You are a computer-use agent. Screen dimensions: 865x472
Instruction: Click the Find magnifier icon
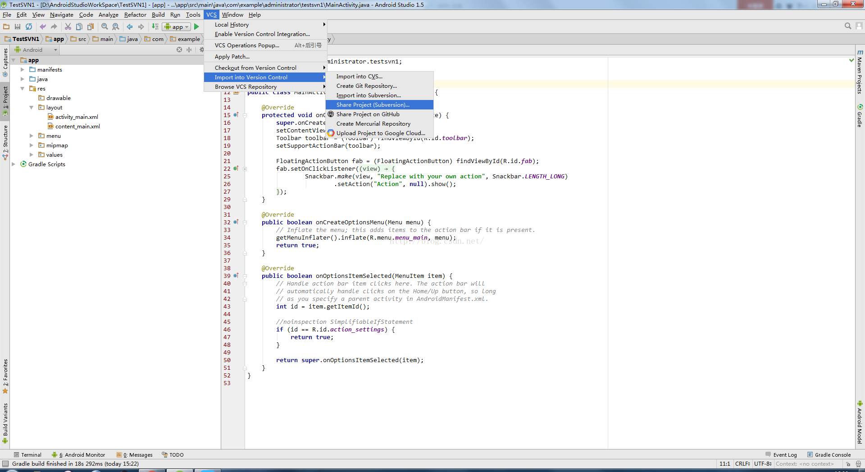pyautogui.click(x=105, y=27)
